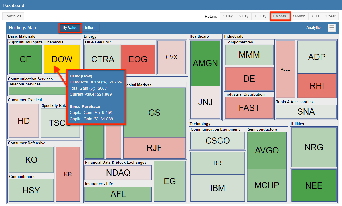The image size is (342, 206).
Task: Click the AVGO holding tile
Action: [267, 150]
